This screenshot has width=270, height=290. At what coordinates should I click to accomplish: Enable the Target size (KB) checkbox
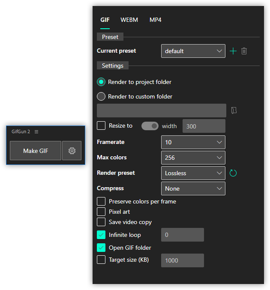(101, 260)
